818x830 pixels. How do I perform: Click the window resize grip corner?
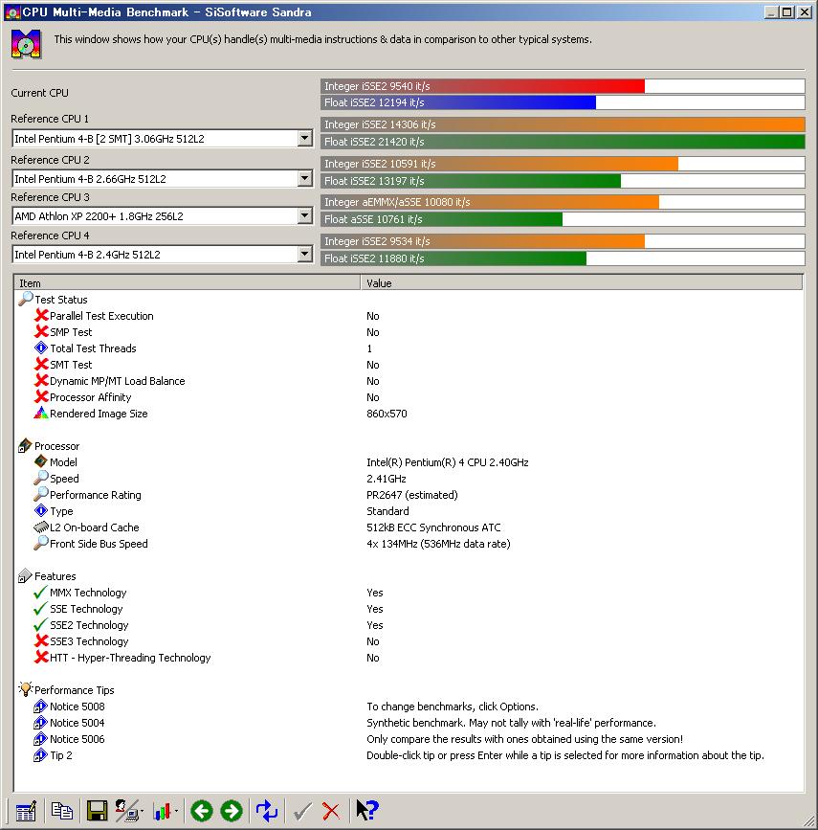pyautogui.click(x=809, y=821)
